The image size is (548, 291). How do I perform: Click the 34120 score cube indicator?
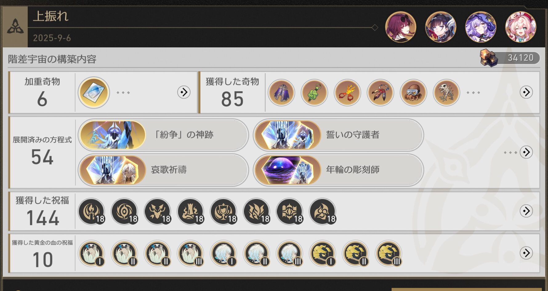coord(510,58)
